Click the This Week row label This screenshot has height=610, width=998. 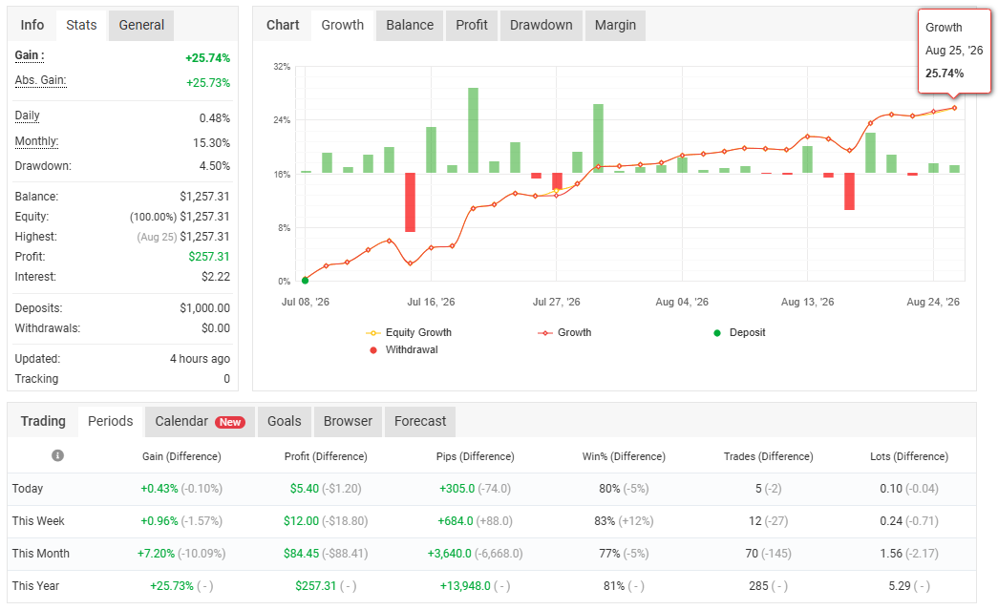[x=38, y=521]
